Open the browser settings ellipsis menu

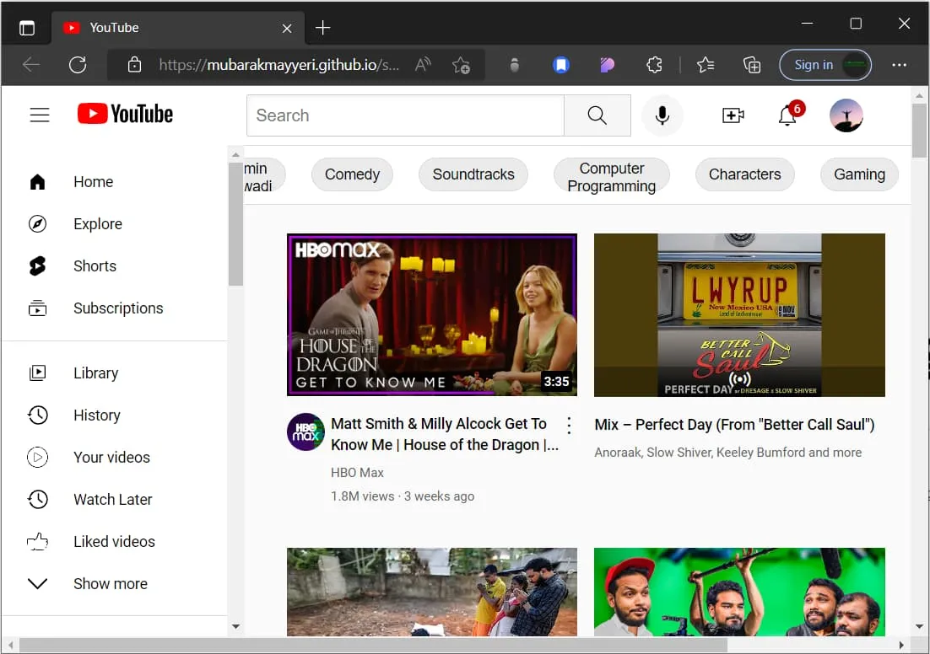(x=900, y=65)
